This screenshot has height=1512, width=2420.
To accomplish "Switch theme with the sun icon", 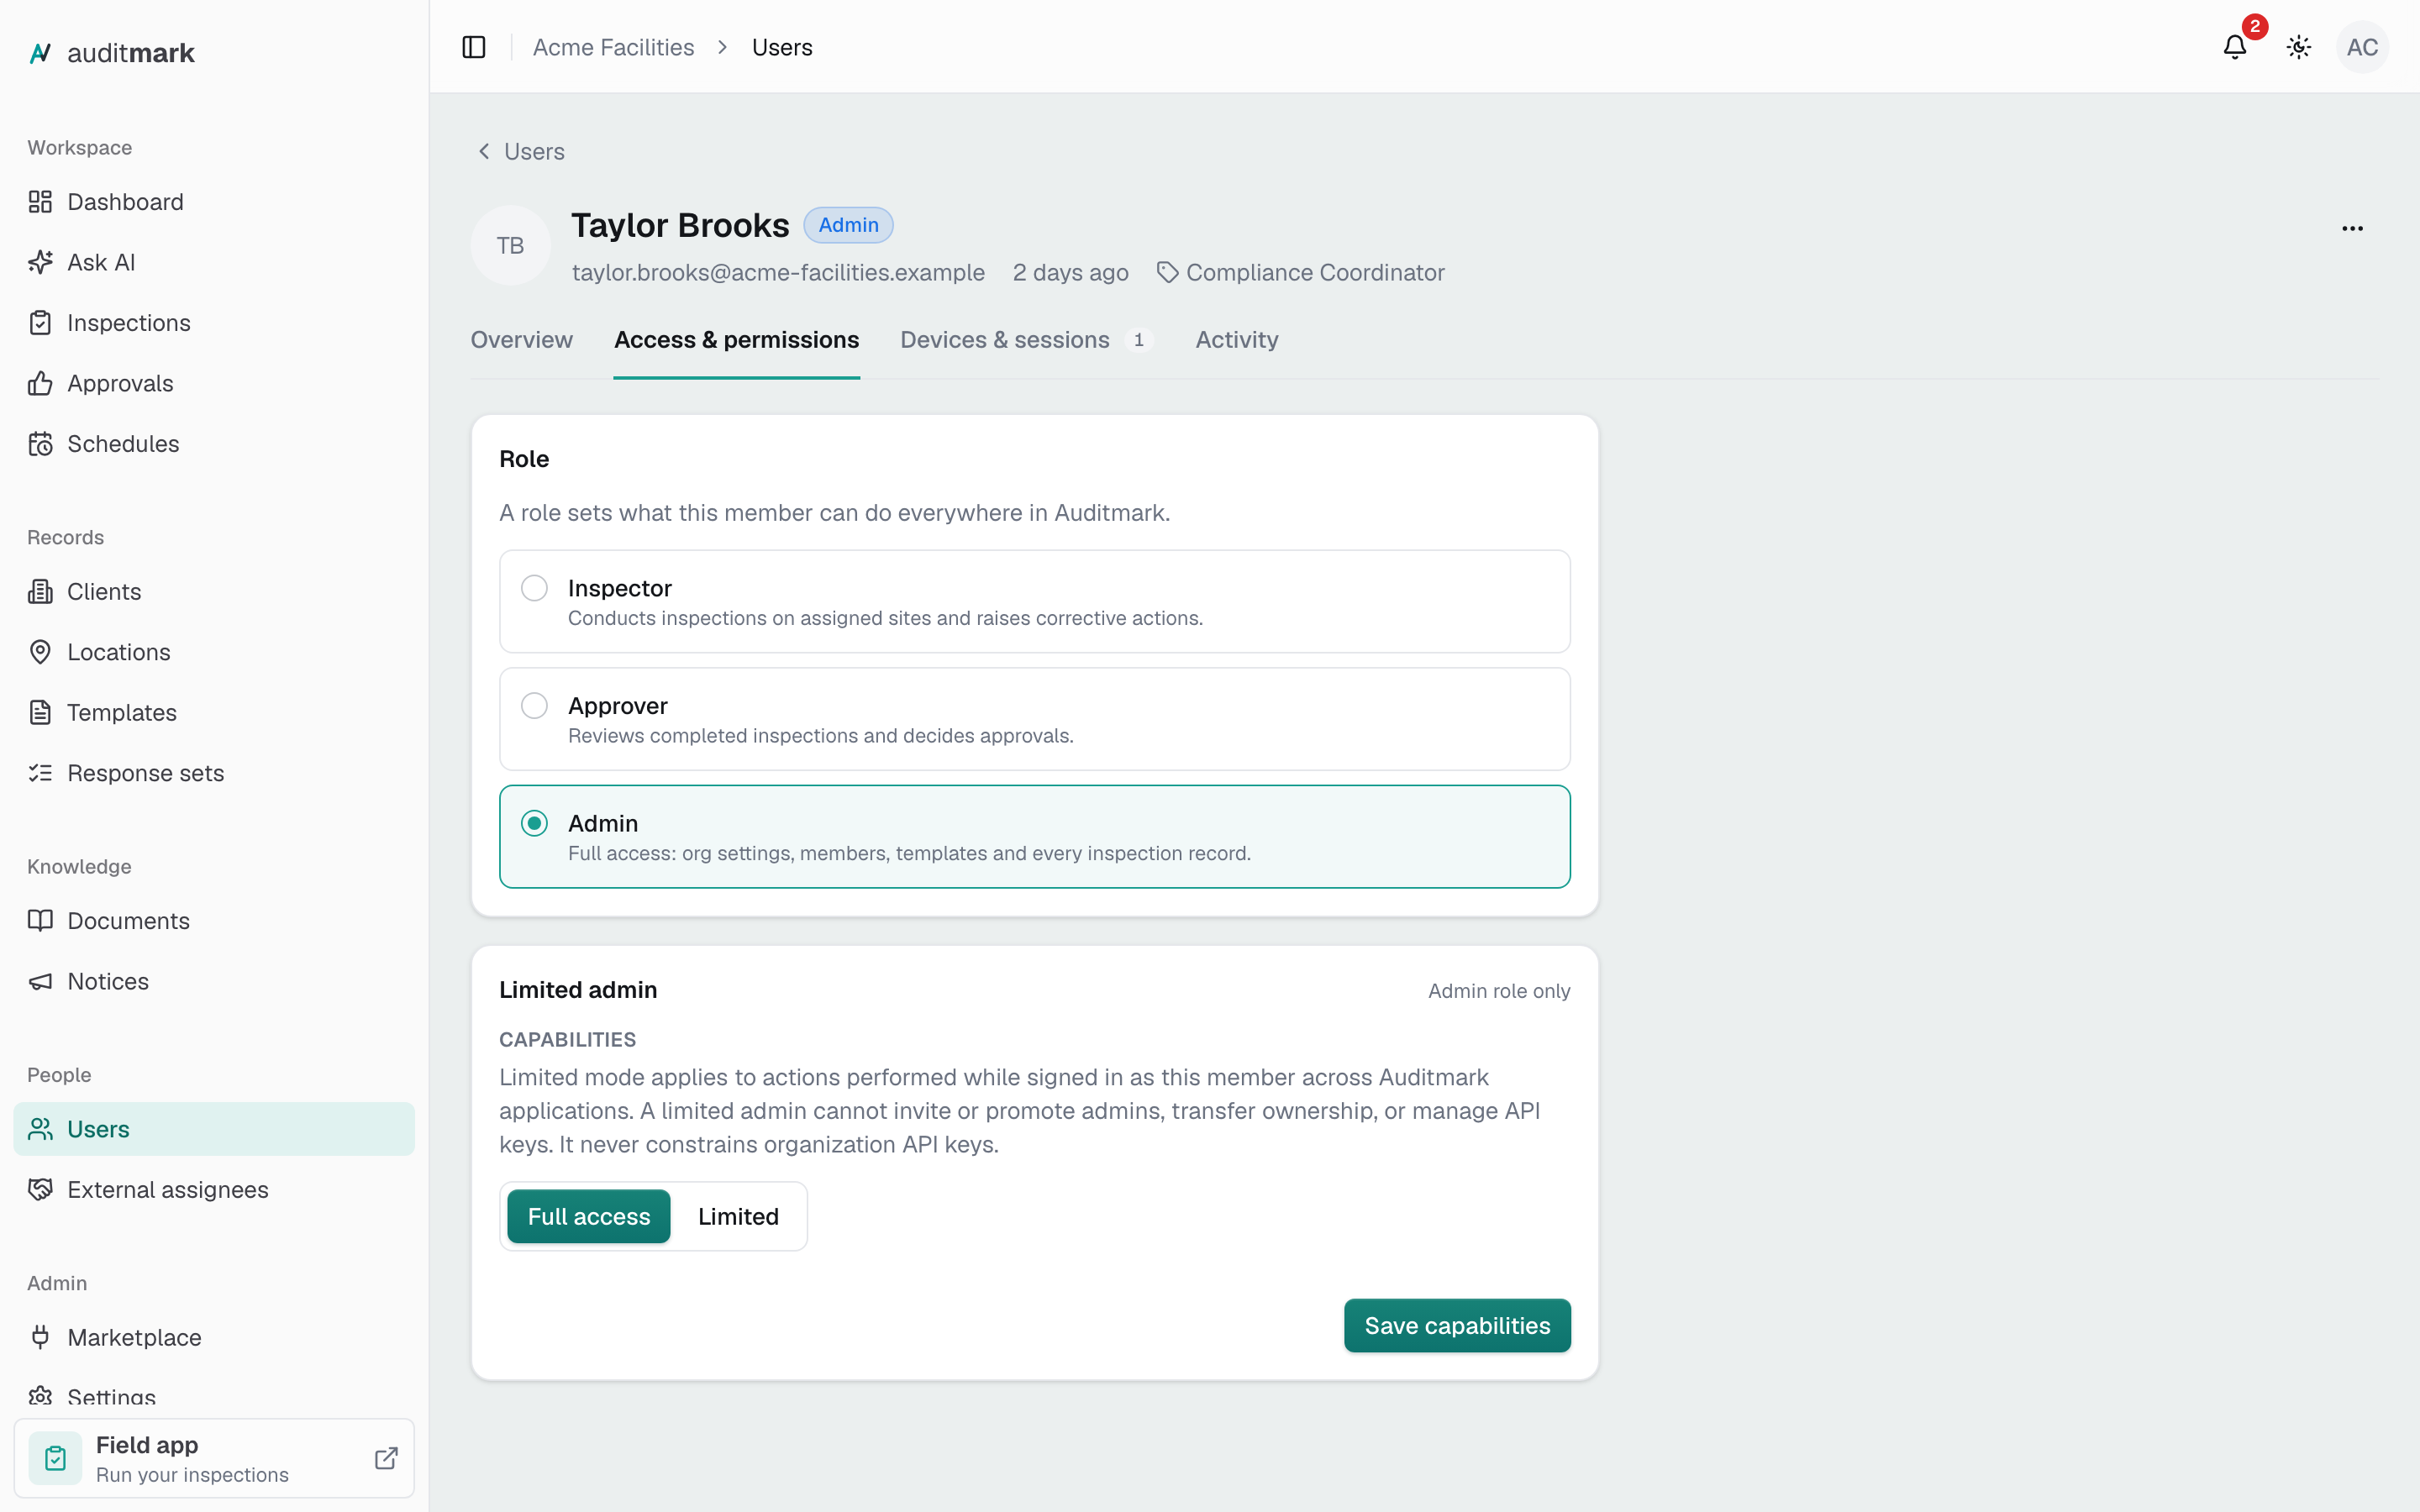I will click(2299, 47).
